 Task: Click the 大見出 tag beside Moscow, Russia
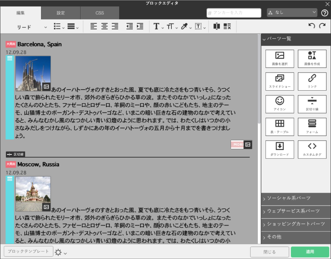(x=11, y=164)
